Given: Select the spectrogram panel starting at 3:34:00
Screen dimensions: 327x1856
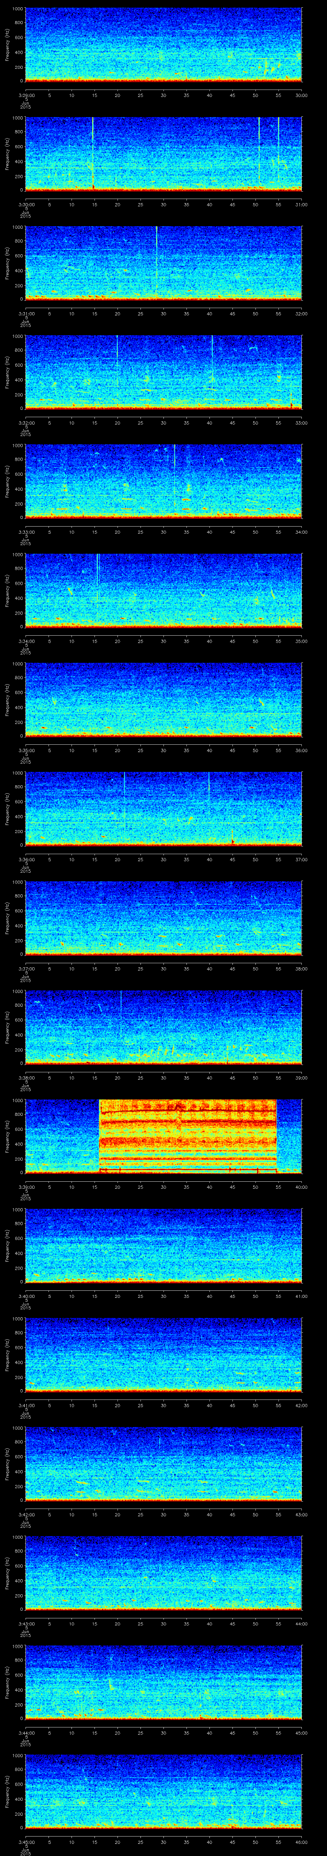Looking at the screenshot, I should tap(164, 590).
